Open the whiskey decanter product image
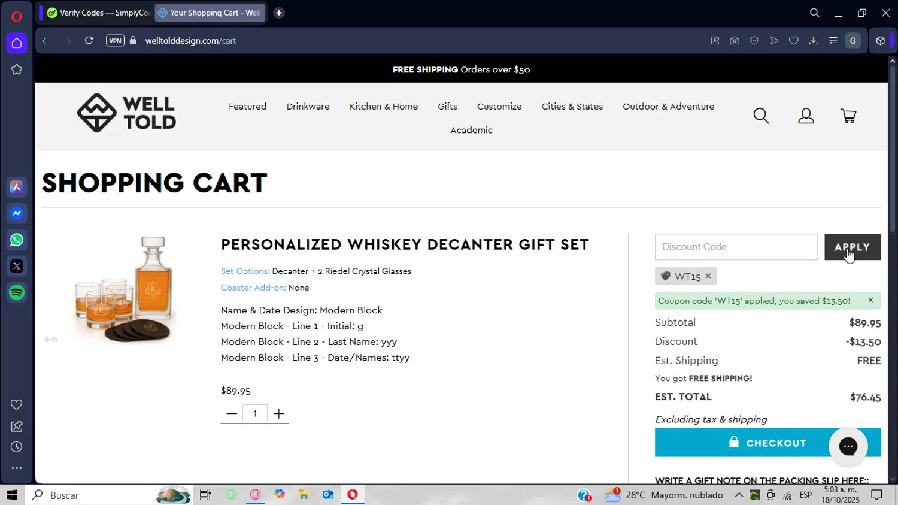Viewport: 898px width, 505px height. click(x=123, y=290)
